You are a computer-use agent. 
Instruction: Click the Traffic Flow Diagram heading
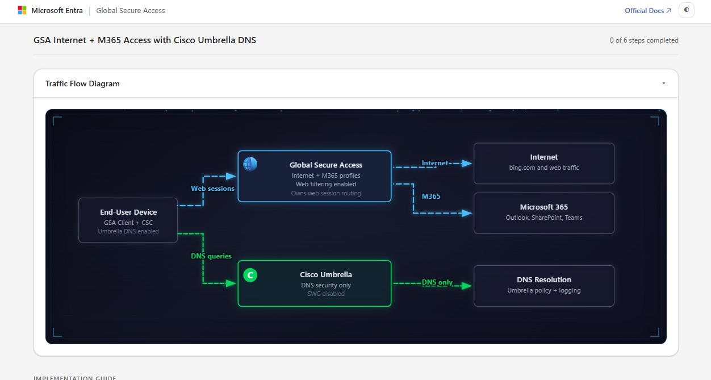click(x=82, y=83)
